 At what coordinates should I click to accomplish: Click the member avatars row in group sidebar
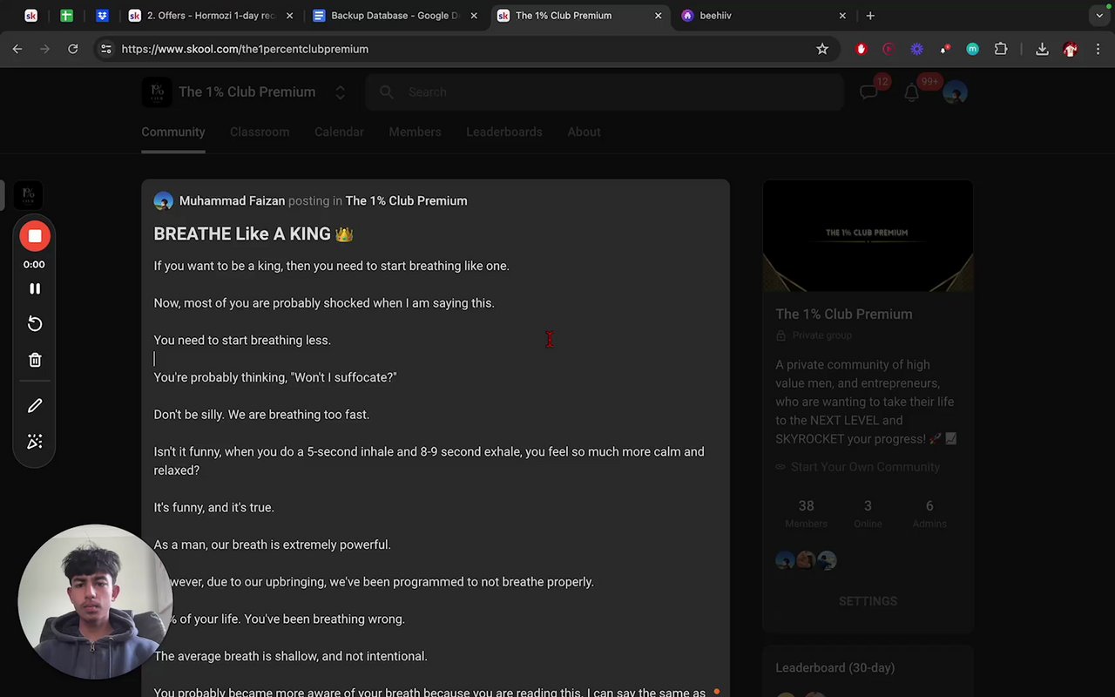click(x=806, y=560)
